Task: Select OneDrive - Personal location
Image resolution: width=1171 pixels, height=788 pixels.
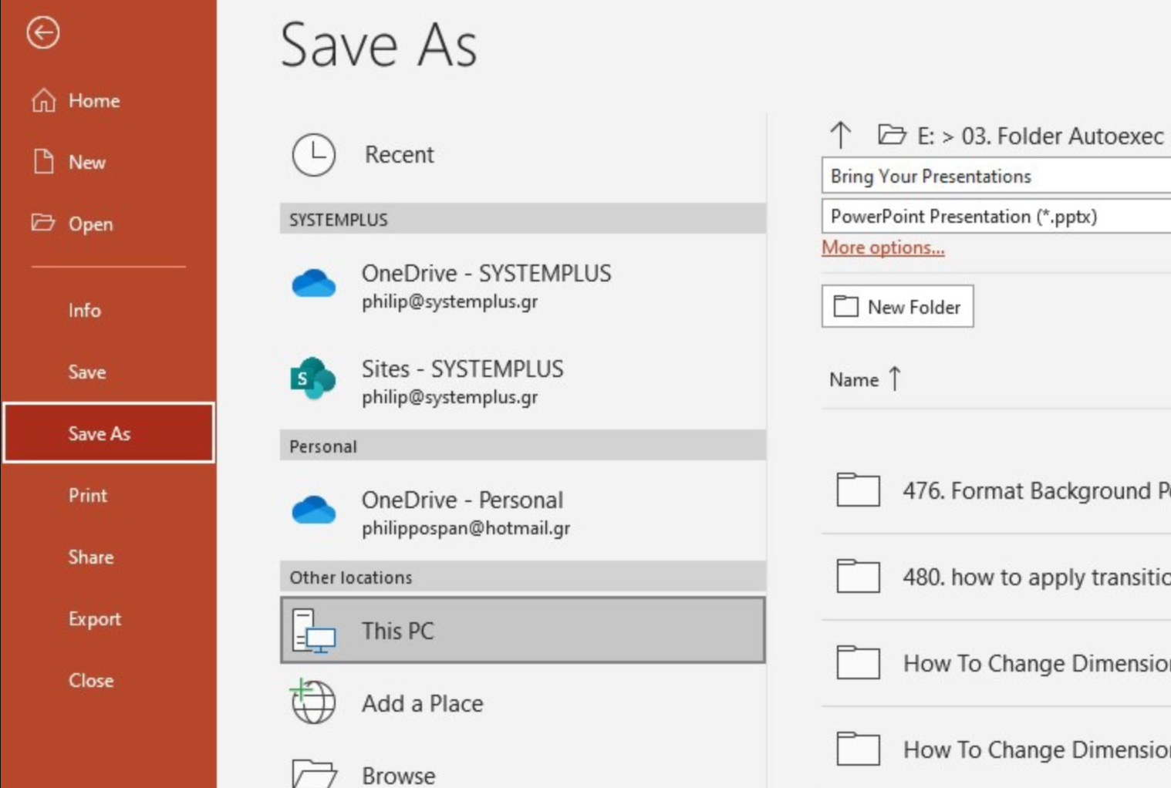Action: click(x=523, y=513)
